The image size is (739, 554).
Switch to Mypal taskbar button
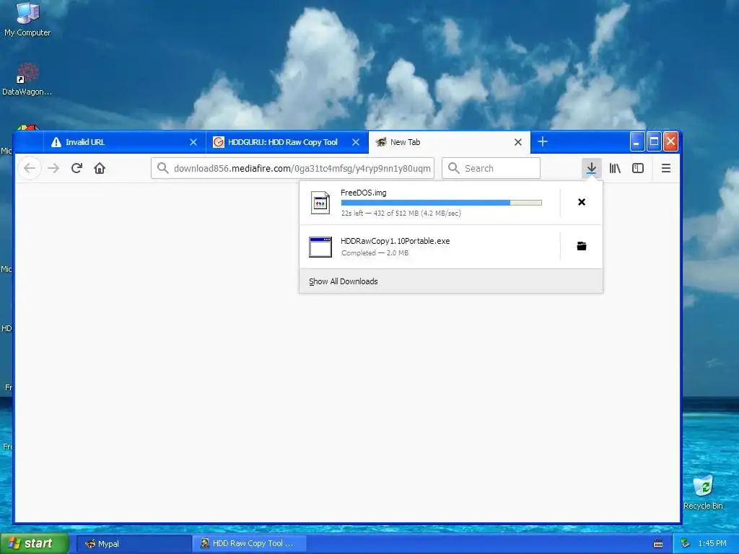click(x=134, y=544)
